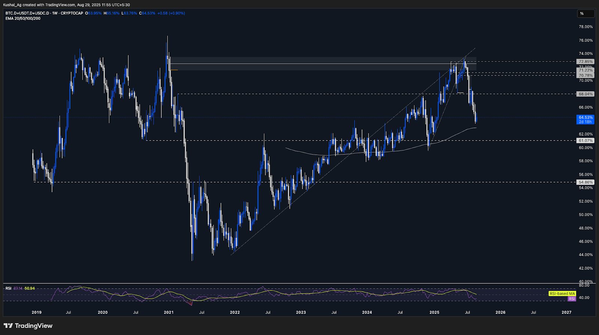The height and width of the screenshot is (335, 599).
Task: Click the 52.00% price axis label
Action: click(x=586, y=202)
